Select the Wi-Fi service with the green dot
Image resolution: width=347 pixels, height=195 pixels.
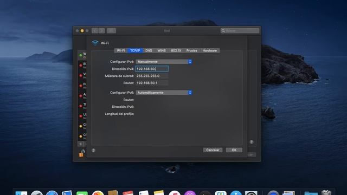pyautogui.click(x=82, y=55)
